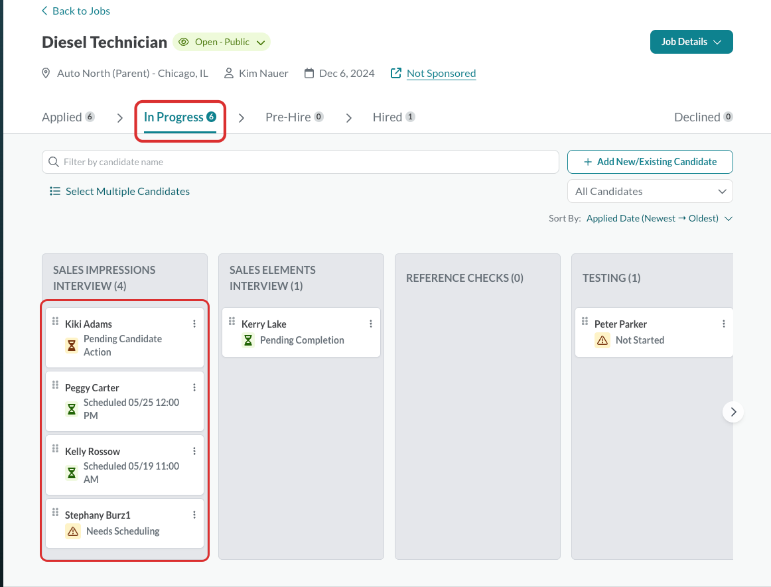Open Peggy Carter options menu

(x=194, y=387)
